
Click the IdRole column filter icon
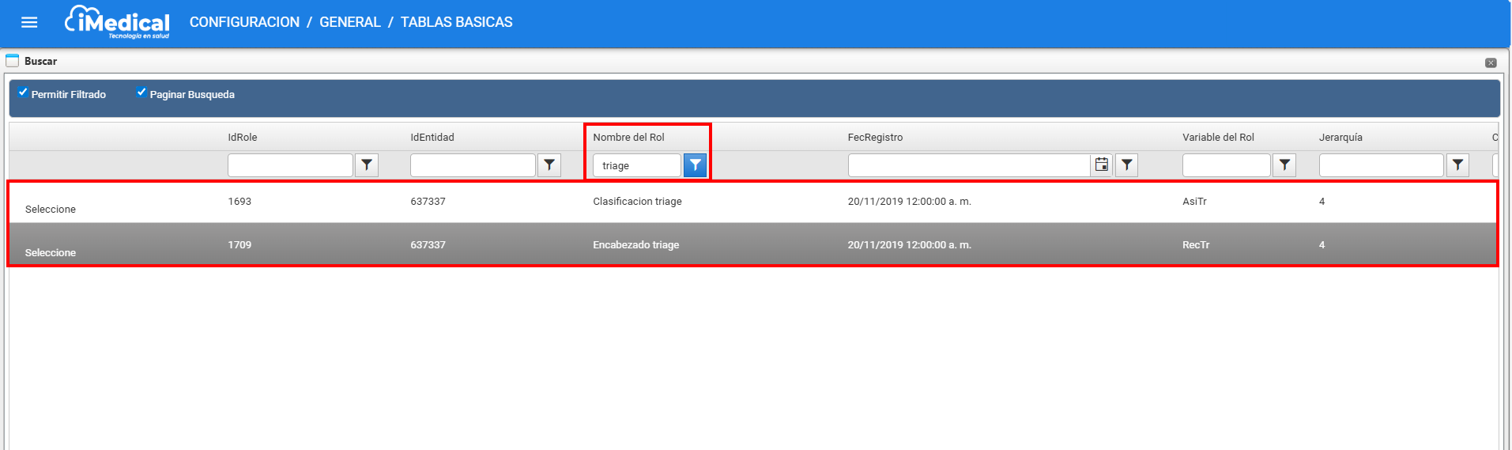[x=367, y=165]
